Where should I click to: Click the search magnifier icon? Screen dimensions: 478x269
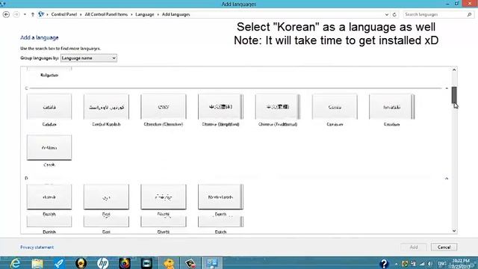point(470,14)
